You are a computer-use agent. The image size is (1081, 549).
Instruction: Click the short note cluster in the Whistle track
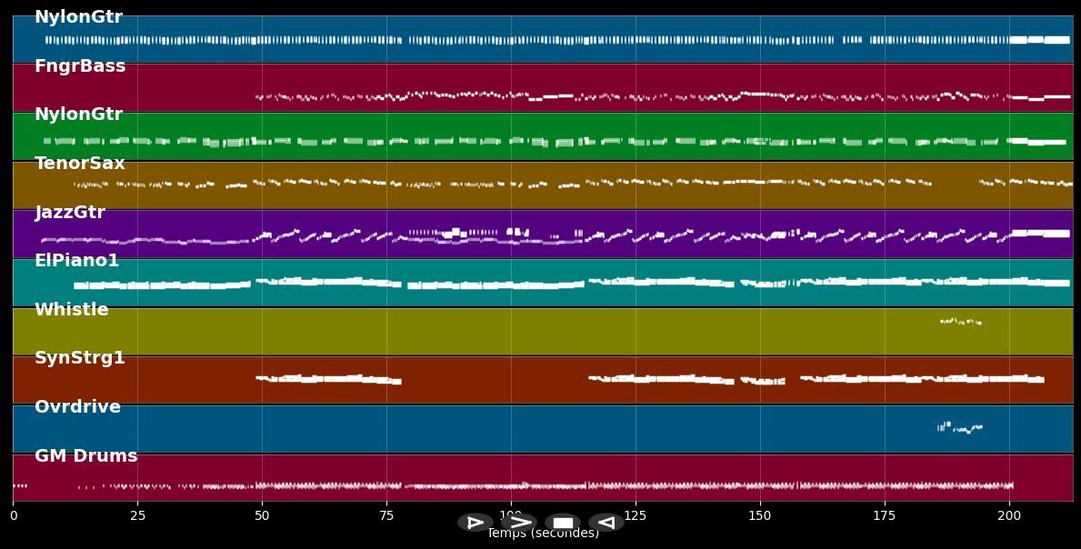[x=960, y=321]
